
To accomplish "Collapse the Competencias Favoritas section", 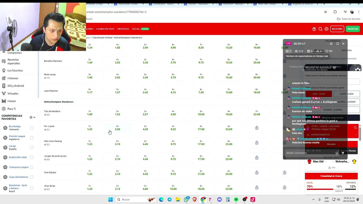I will tap(34, 117).
